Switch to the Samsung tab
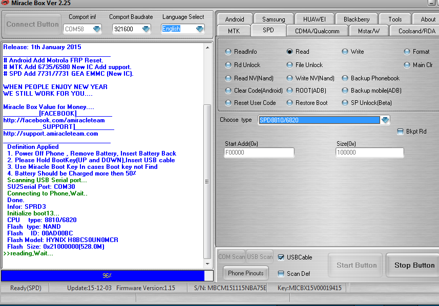The height and width of the screenshot is (306, 439). 274,19
